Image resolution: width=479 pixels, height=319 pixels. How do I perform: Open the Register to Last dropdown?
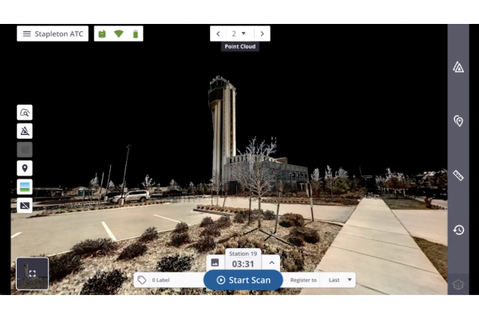(338, 280)
